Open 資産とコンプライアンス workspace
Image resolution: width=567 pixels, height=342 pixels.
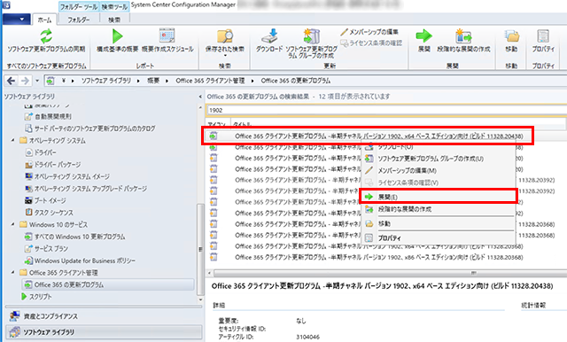104,316
